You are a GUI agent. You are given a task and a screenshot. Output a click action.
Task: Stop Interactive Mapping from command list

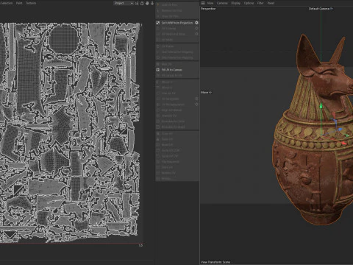[x=177, y=57]
